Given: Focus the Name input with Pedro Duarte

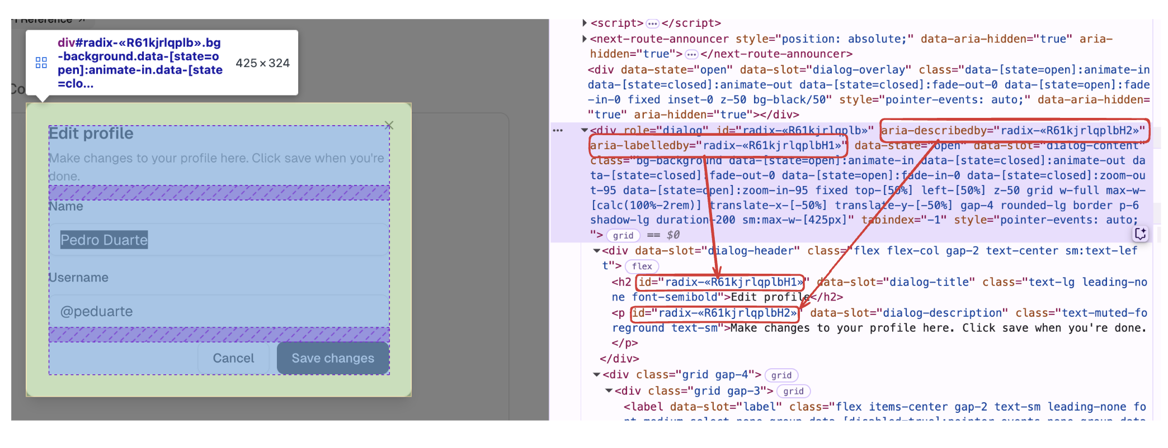Looking at the screenshot, I should tap(219, 240).
